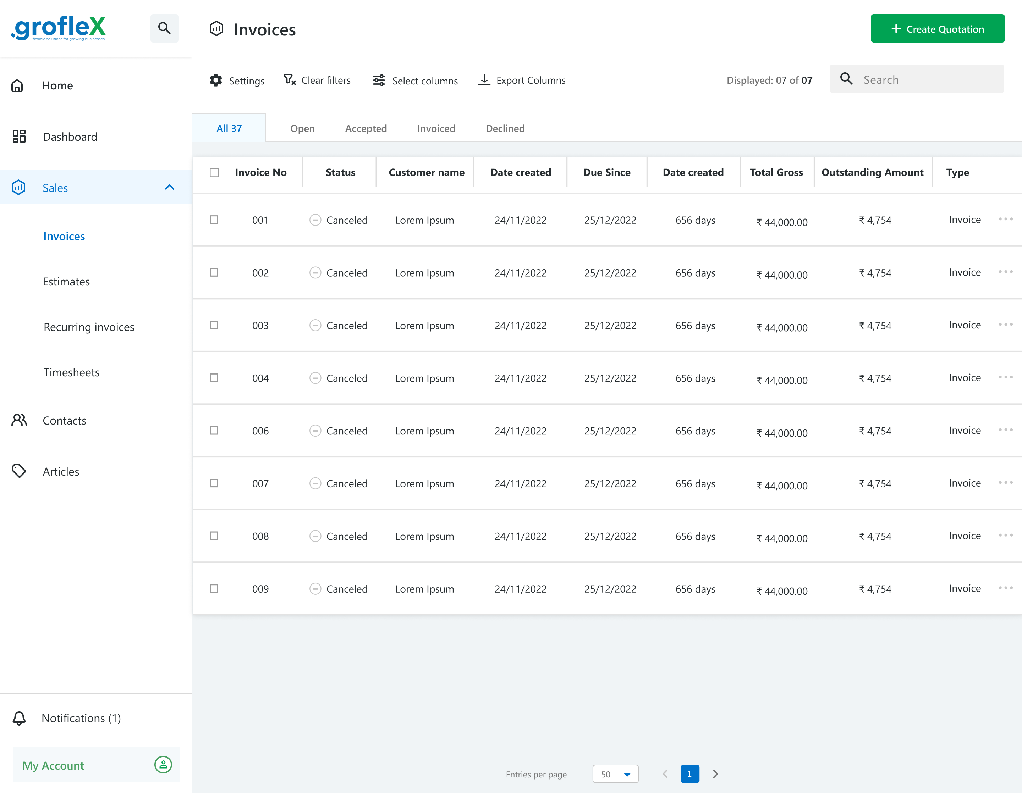
Task: Open the Entries per page dropdown
Action: pyautogui.click(x=615, y=774)
